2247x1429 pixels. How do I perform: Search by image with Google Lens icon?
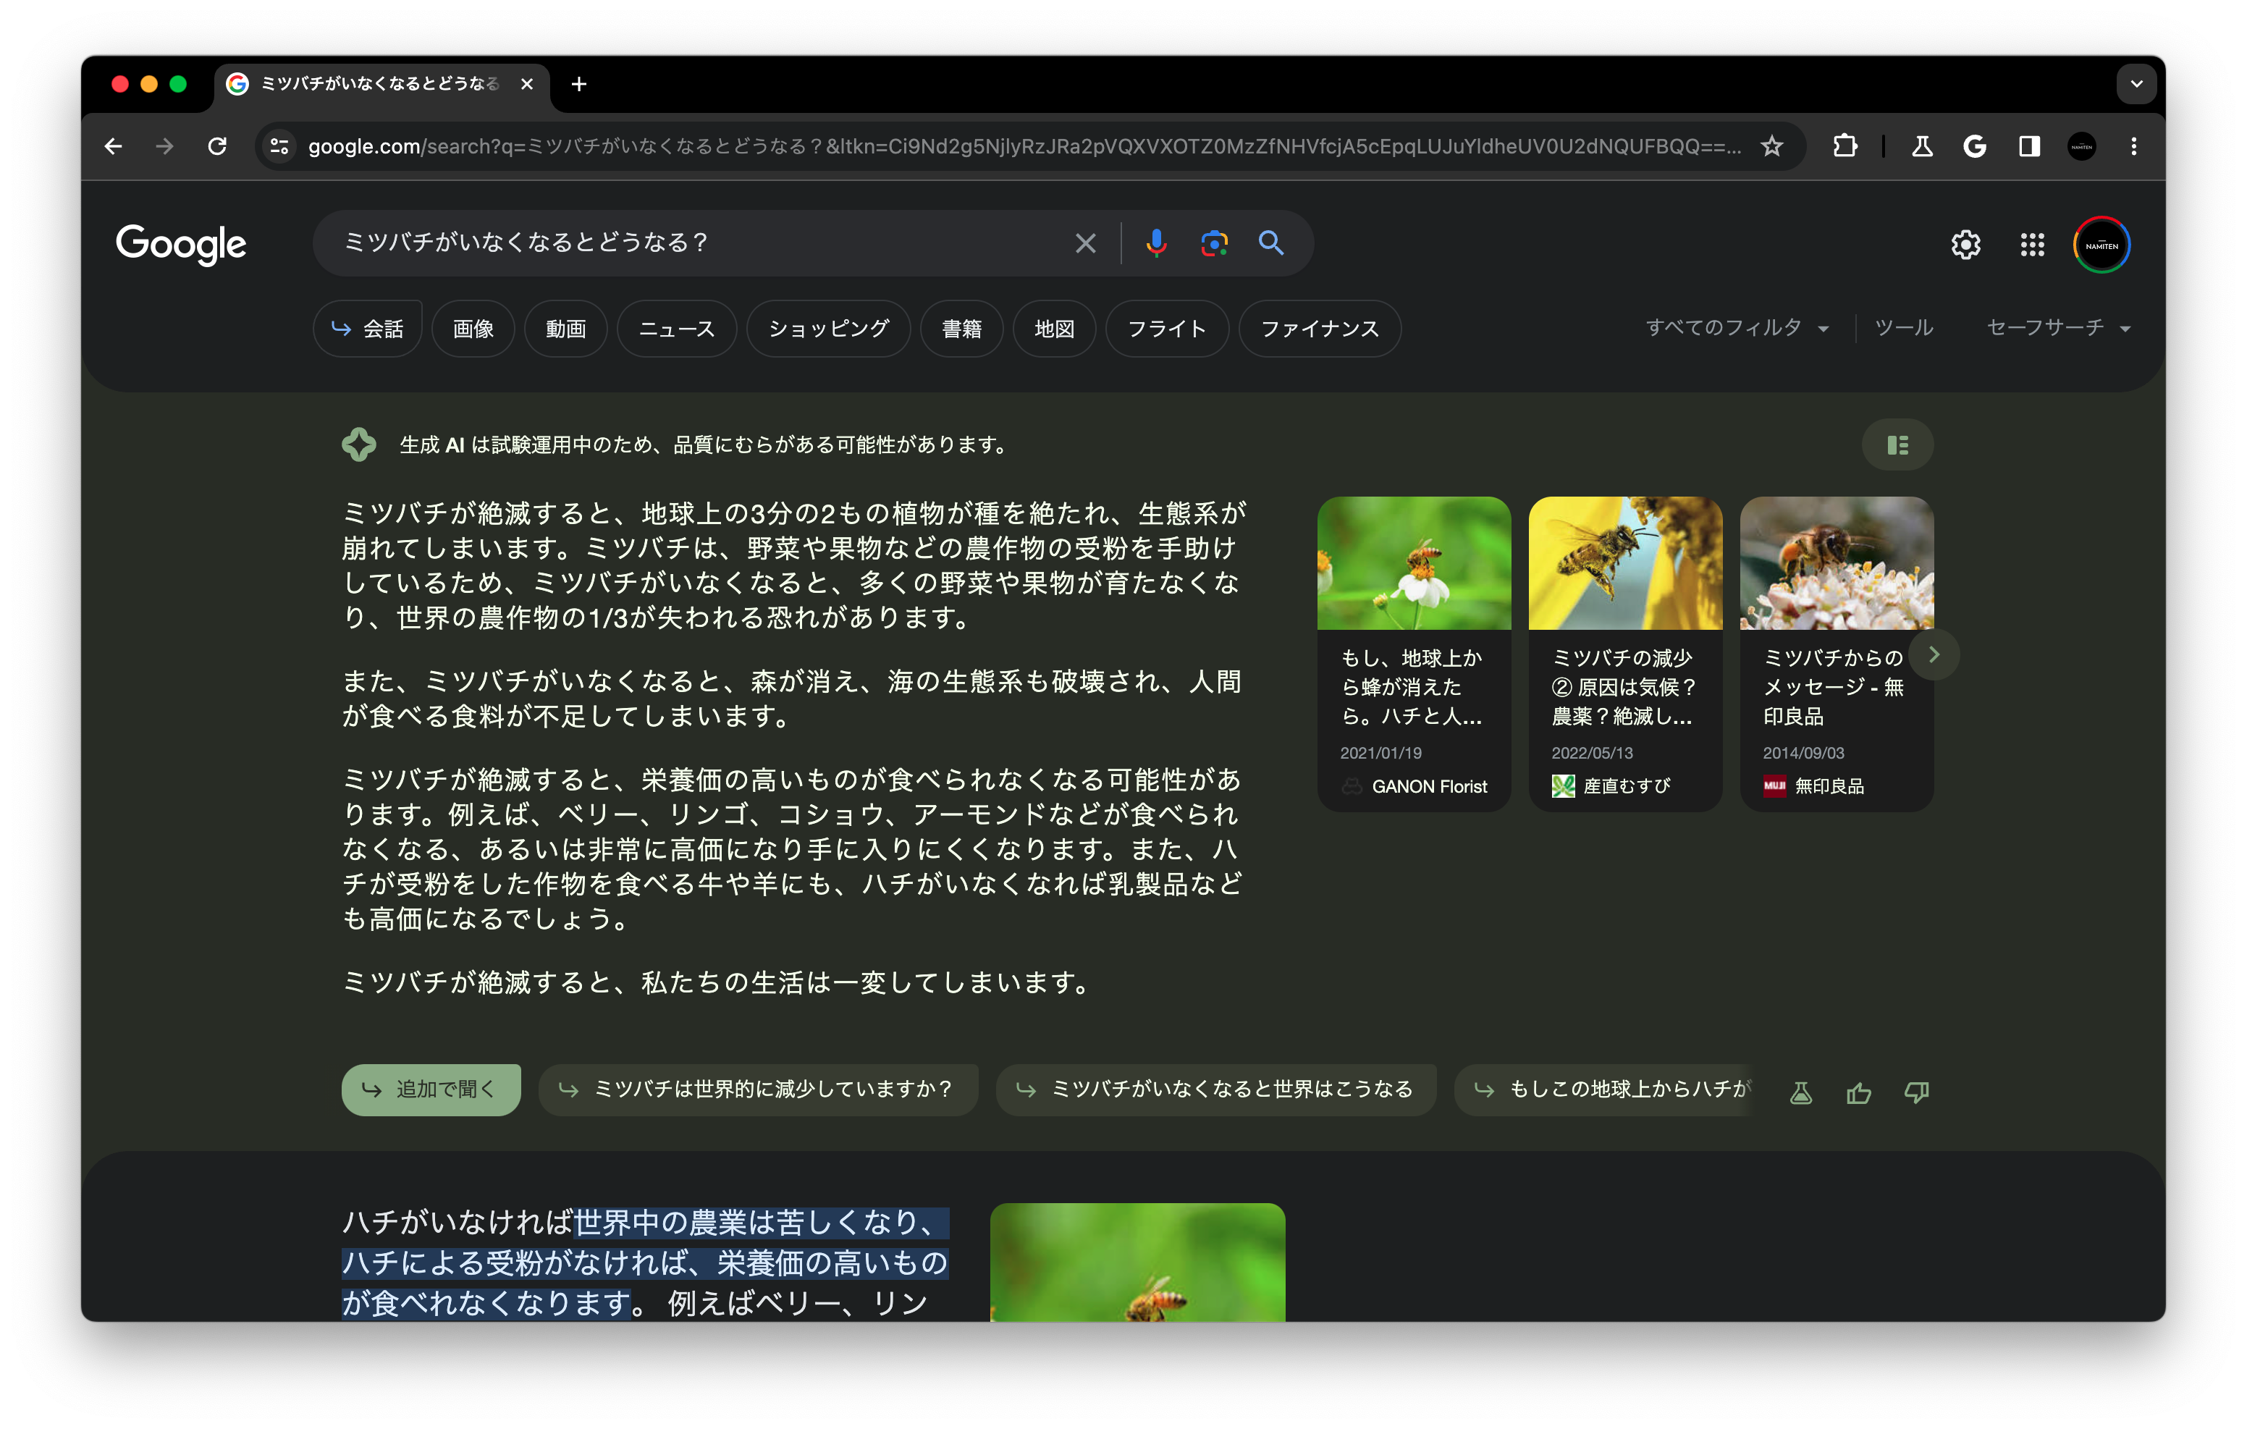point(1214,244)
